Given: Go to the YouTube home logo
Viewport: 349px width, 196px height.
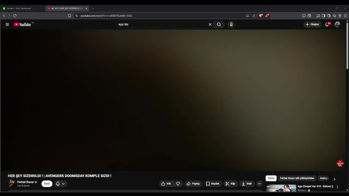Looking at the screenshot, I should click(22, 24).
